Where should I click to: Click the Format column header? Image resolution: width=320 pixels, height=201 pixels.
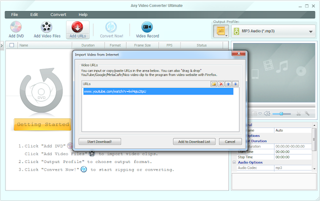pyautogui.click(x=115, y=45)
